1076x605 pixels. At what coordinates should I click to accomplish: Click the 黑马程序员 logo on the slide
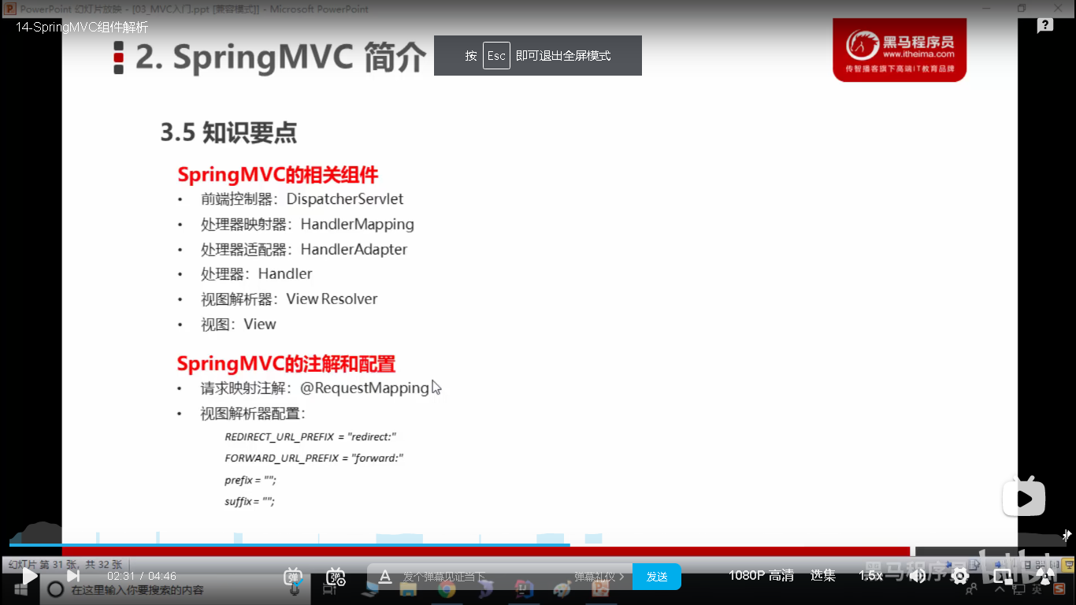[x=900, y=50]
